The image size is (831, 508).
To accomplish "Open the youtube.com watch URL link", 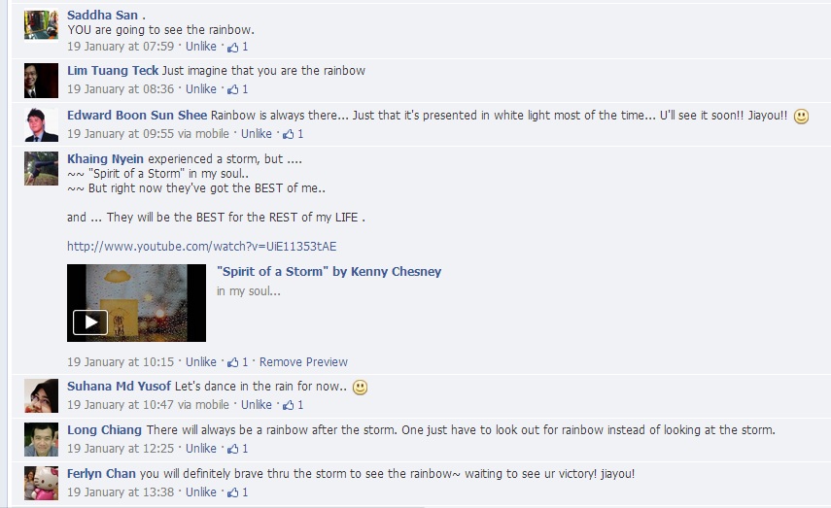I will (201, 247).
